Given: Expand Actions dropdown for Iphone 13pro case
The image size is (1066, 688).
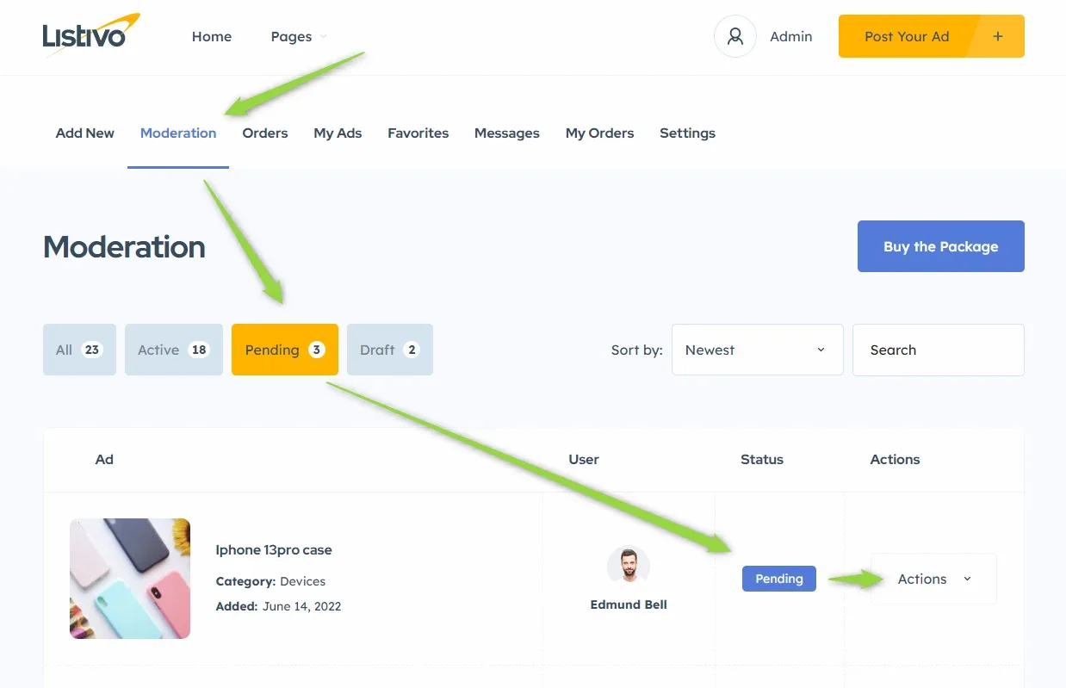Looking at the screenshot, I should (933, 579).
